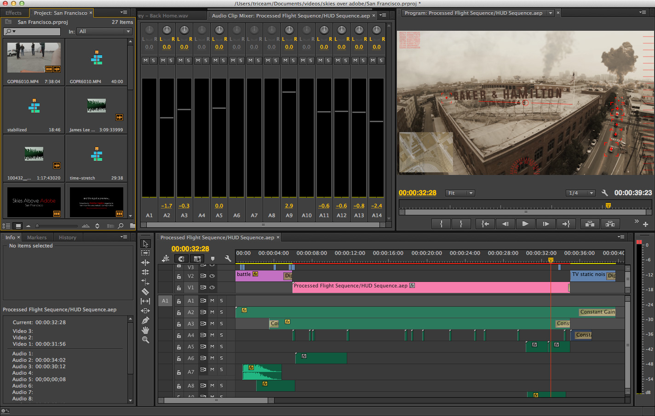Open the 1/4 playback resolution dropdown
Viewport: 655px width, 416px height.
click(580, 193)
